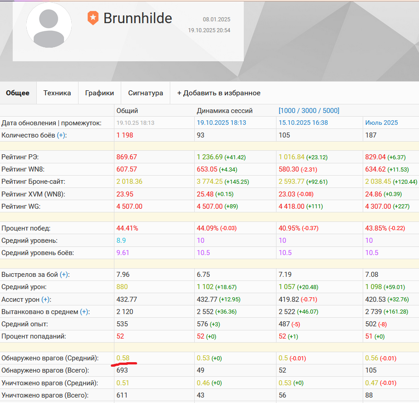Expand the plus next to Количество боёв
The height and width of the screenshot is (403, 419).
tap(61, 135)
